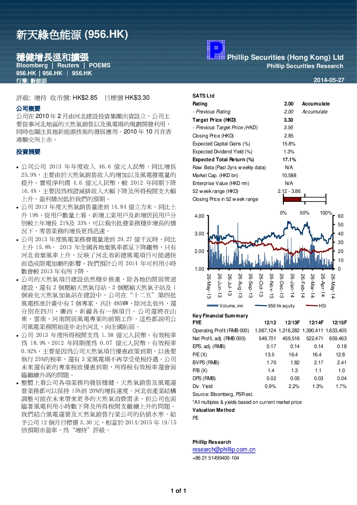Click the 'Expected Capital Gains (%)' label

tap(221, 144)
